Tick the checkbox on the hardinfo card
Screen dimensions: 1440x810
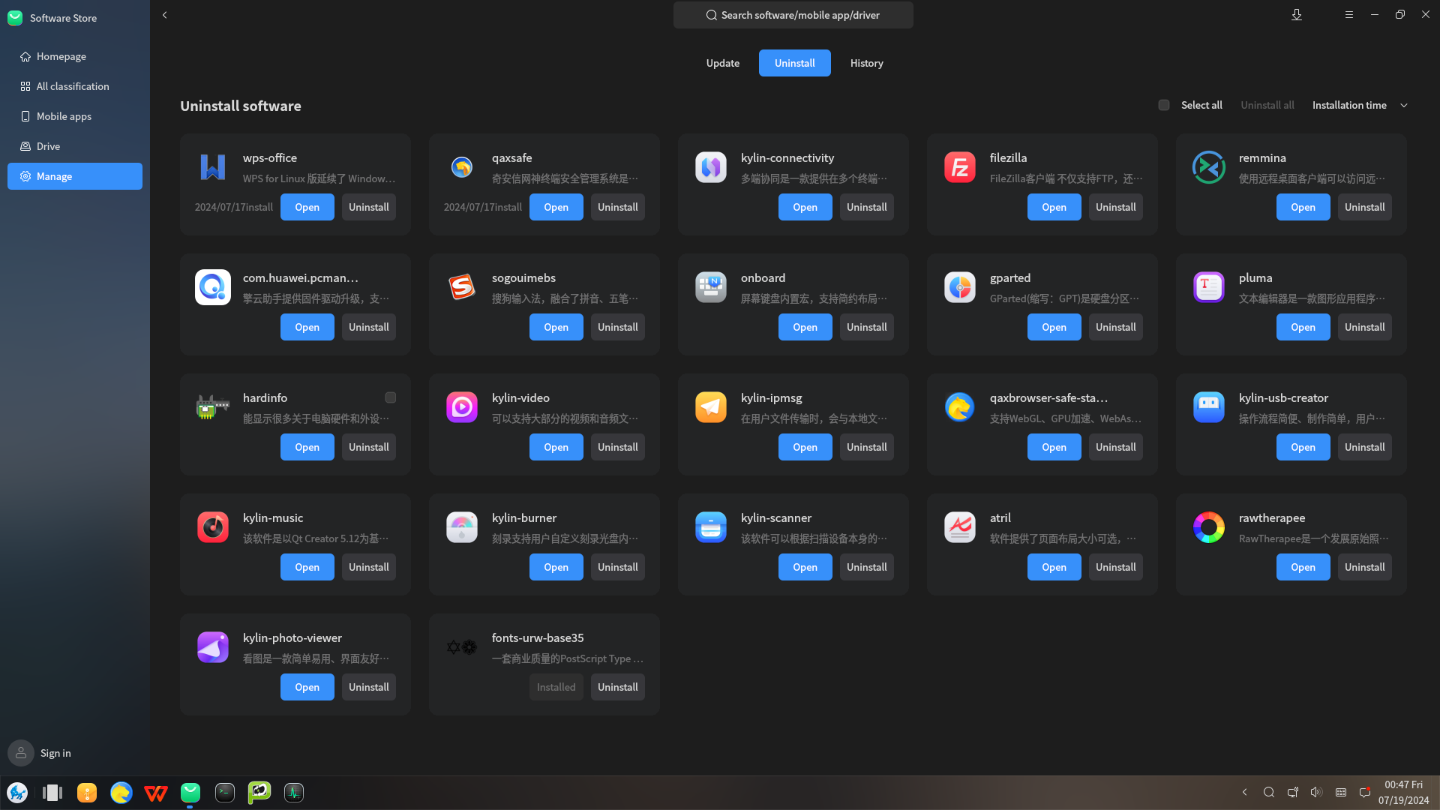pos(391,397)
